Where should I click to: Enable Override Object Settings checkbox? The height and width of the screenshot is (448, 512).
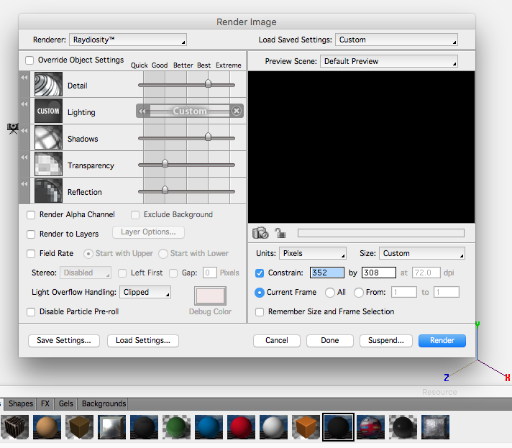(29, 60)
